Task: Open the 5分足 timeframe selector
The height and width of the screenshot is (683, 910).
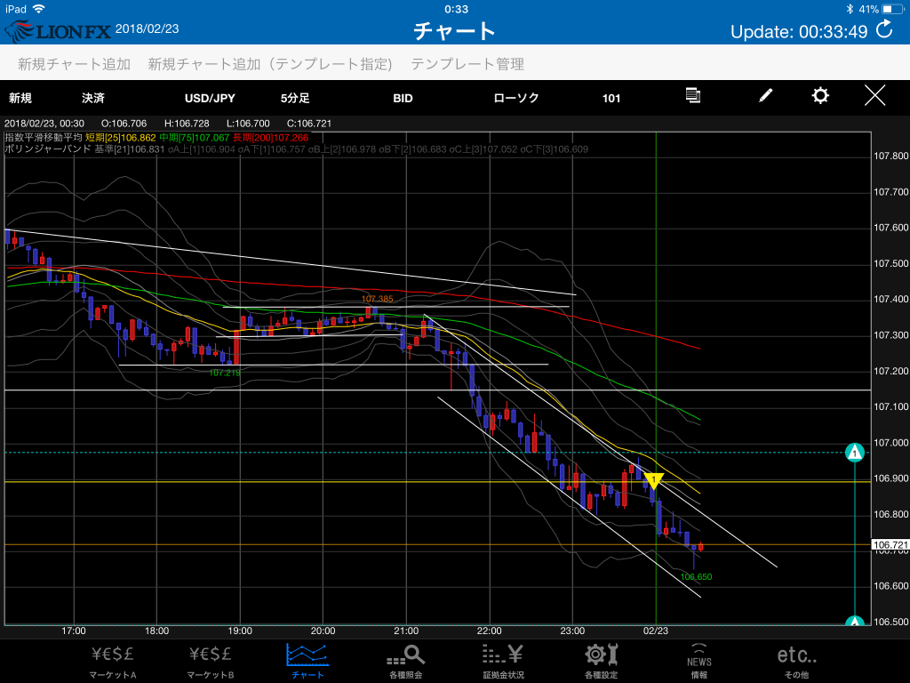Action: pyautogui.click(x=295, y=98)
